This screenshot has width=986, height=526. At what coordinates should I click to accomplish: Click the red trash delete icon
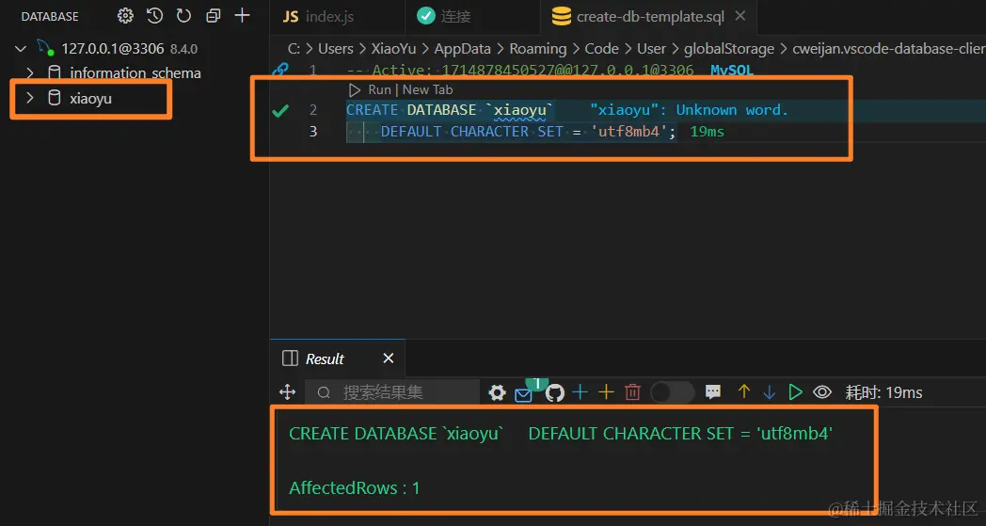pos(632,392)
